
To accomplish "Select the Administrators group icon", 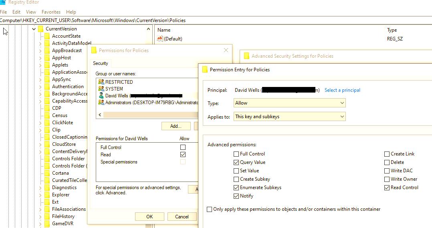I will [x=101, y=103].
